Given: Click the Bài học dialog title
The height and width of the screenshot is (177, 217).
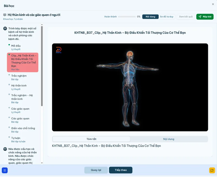Looking at the screenshot, I should pyautogui.click(x=9, y=6).
